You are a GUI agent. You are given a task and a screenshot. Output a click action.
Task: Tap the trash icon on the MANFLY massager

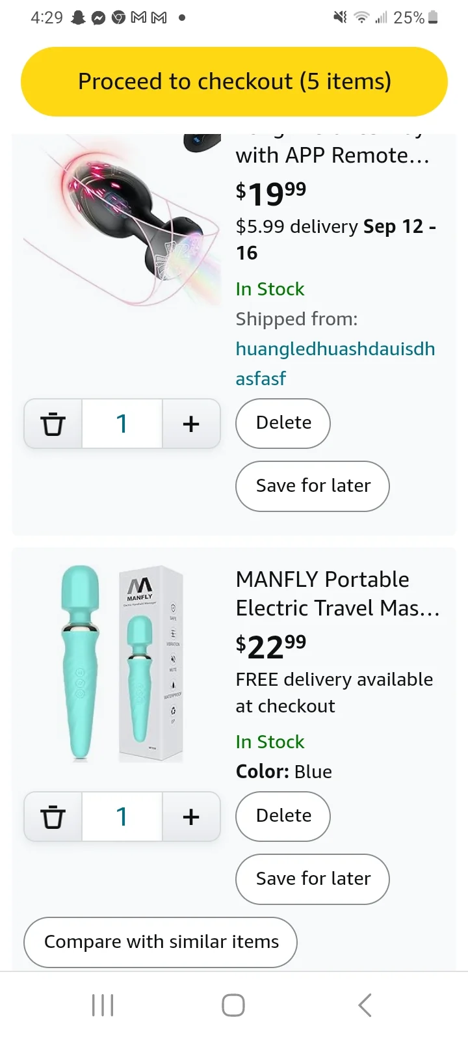coord(53,817)
